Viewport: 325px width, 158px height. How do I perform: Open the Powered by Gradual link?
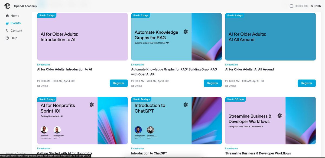pos(16,153)
